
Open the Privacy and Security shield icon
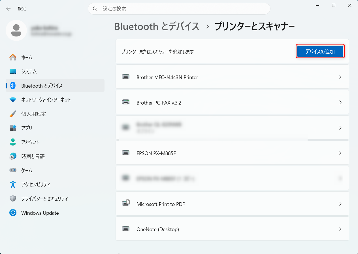coord(13,199)
